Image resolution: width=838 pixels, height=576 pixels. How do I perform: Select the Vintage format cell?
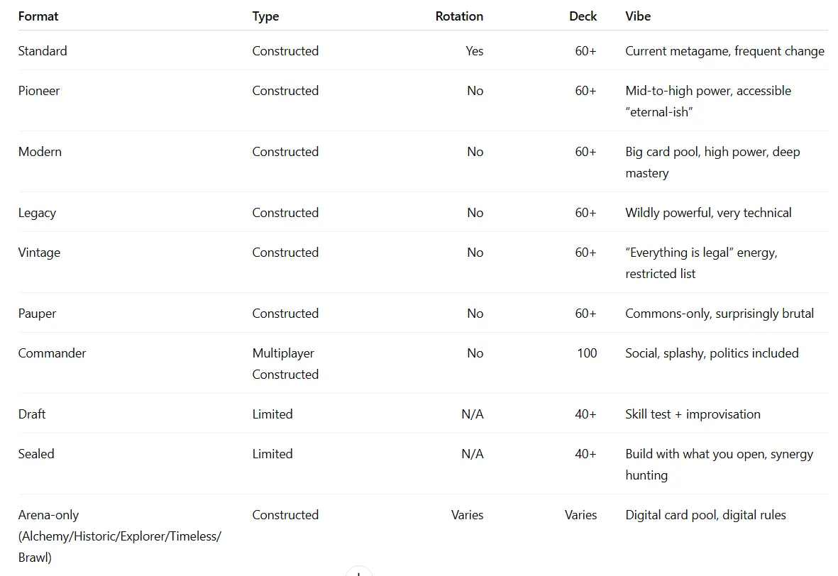point(39,253)
